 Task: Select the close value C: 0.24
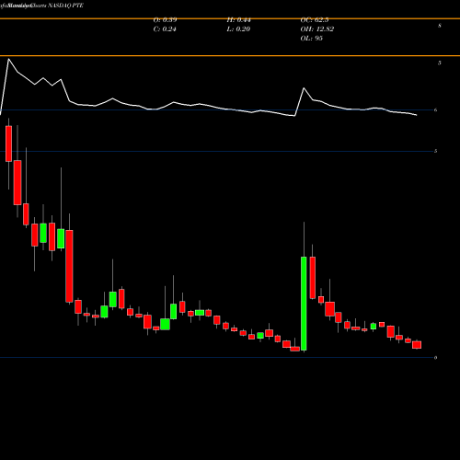tap(165, 29)
